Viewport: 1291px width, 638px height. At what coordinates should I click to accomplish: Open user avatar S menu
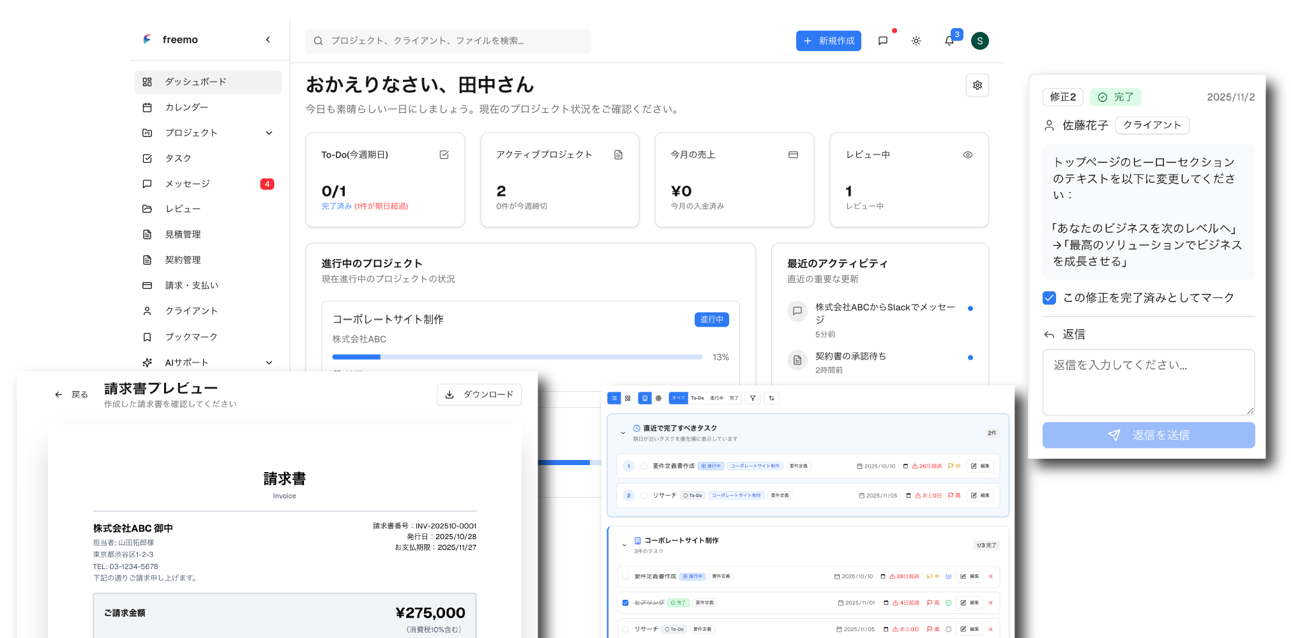979,41
